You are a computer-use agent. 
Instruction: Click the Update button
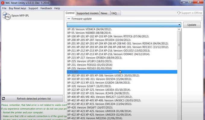pos(192,25)
